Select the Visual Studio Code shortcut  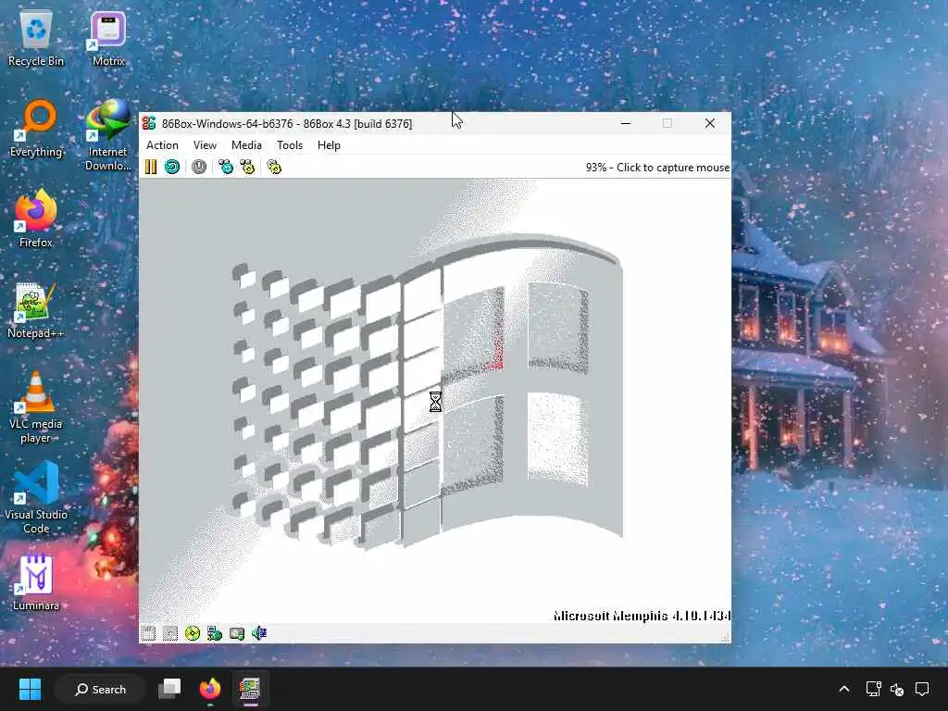click(x=36, y=498)
